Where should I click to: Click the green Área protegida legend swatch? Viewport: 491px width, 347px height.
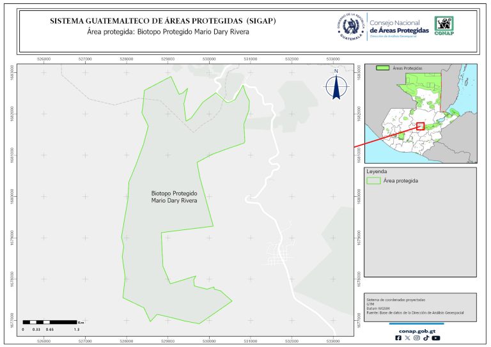pos(373,181)
